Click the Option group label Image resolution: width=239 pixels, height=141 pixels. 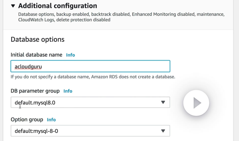pyautogui.click(x=27, y=120)
